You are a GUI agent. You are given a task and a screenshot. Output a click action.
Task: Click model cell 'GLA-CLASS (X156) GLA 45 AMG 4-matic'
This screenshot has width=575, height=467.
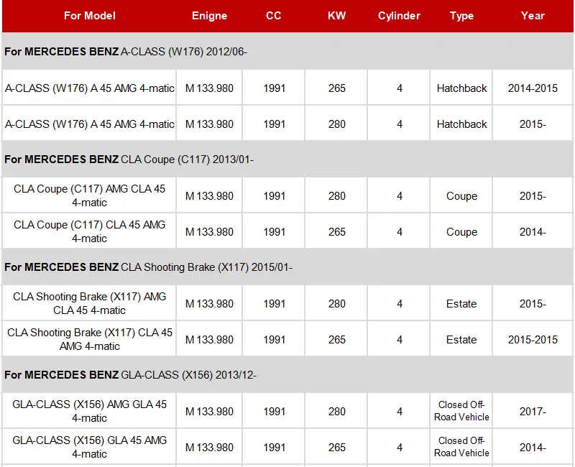point(89,447)
